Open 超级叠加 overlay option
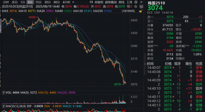Viewport: 205px width, 112px height. pos(111,2)
